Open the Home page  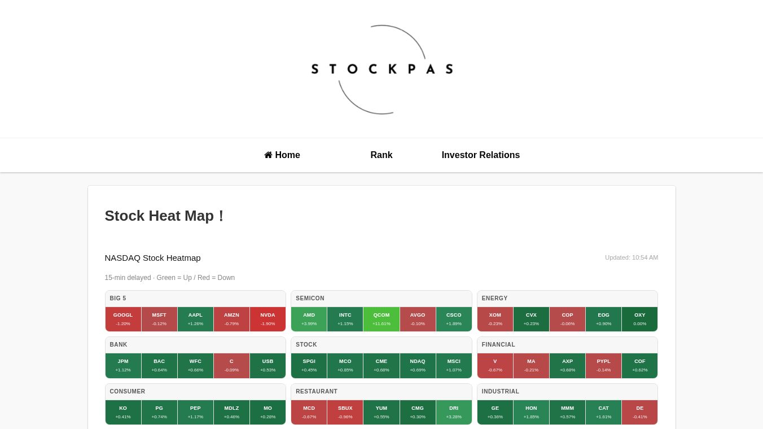point(282,155)
